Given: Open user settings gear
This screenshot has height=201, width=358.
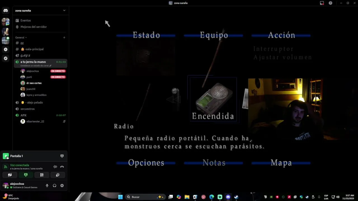Looking at the screenshot, I should 62,186.
